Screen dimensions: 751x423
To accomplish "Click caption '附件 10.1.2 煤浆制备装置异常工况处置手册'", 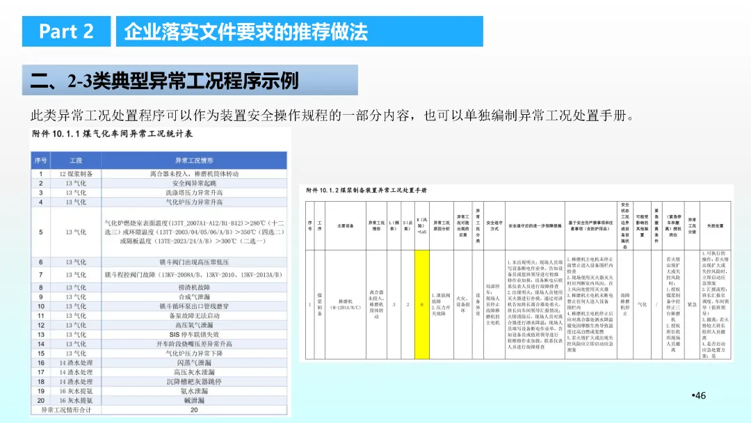I will 366,190.
